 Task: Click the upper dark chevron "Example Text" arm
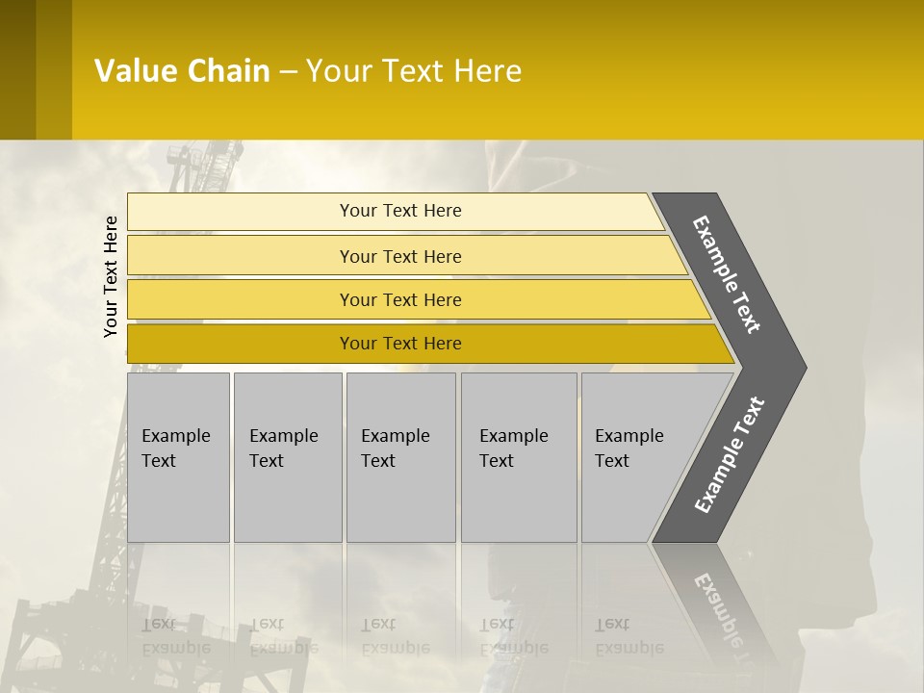pyautogui.click(x=728, y=274)
